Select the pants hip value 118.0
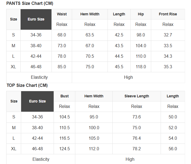Image resolution: width=191 pixels, height=164 pixels. 141,67
